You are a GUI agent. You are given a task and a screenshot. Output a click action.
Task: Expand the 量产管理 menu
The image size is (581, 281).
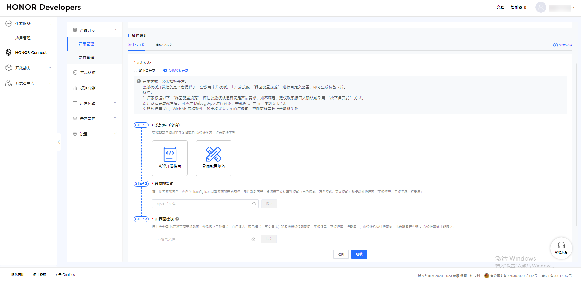[115, 118]
